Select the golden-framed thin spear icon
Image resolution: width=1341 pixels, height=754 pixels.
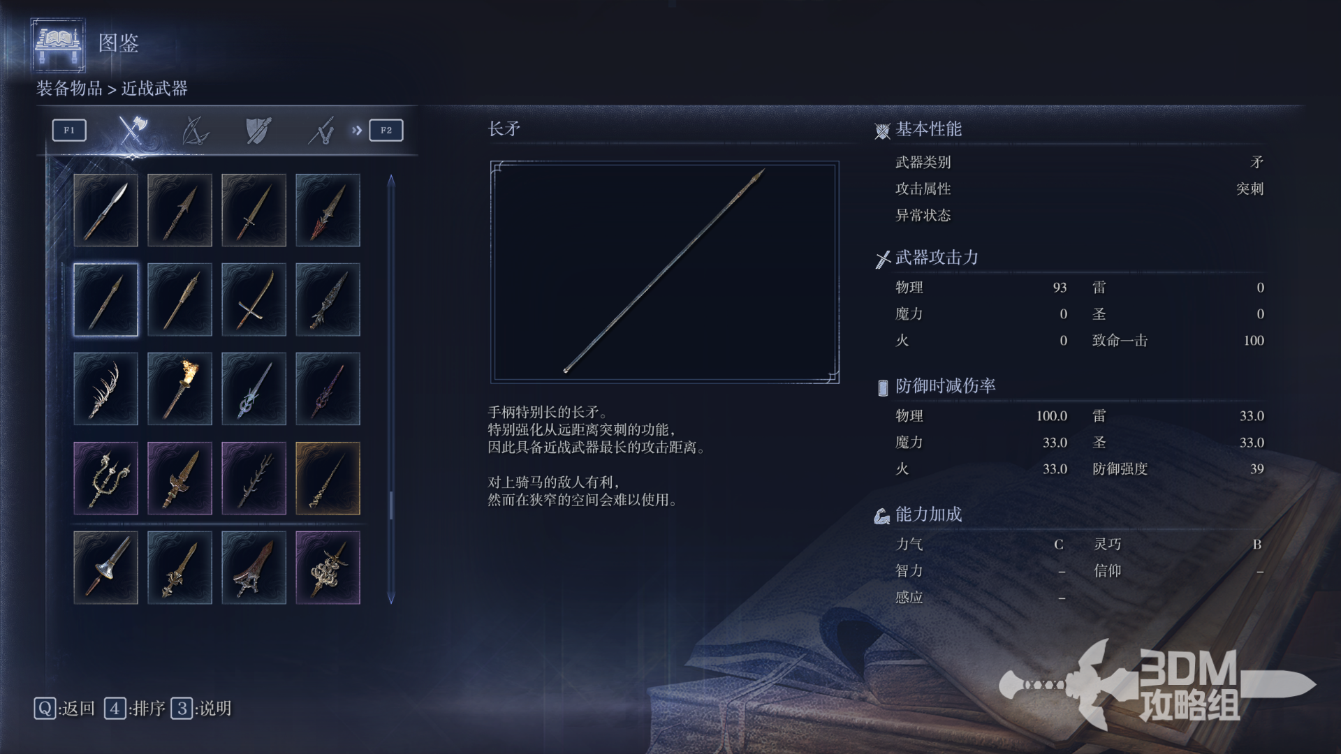tap(328, 478)
